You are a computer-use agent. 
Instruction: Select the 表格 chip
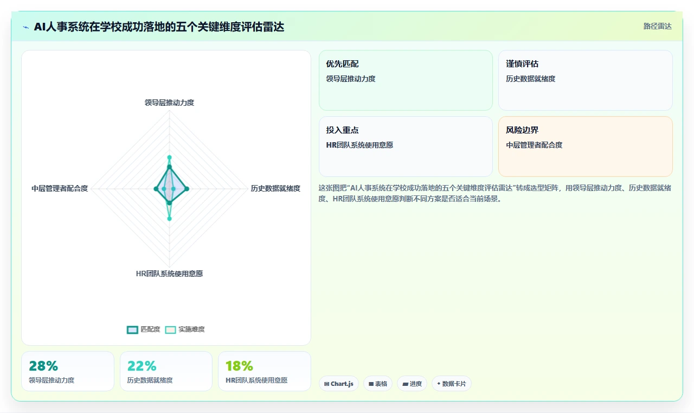378,384
